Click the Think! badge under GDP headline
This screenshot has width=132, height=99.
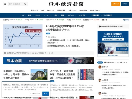pyautogui.click(x=48, y=34)
